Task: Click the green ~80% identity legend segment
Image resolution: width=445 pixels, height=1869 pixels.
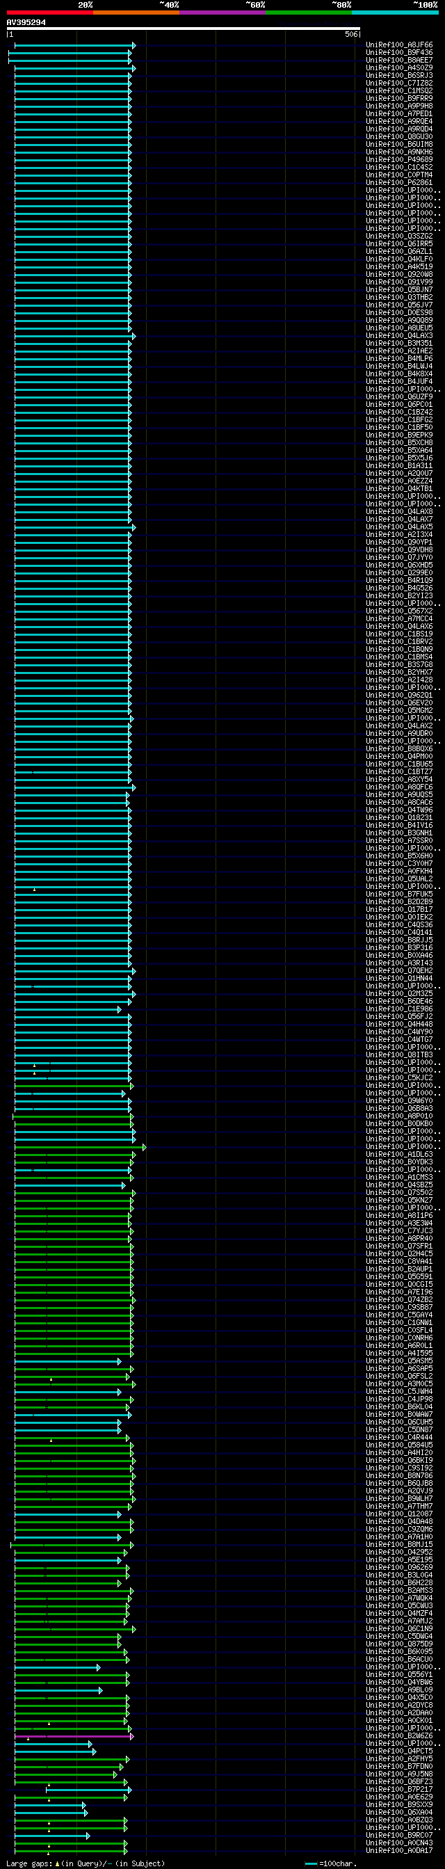Action: click(308, 13)
